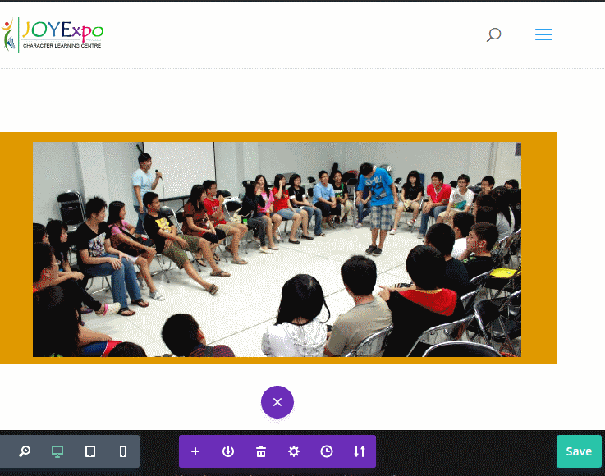Click the zoom magnifier icon in view toolbar
Image resolution: width=605 pixels, height=476 pixels.
pyautogui.click(x=25, y=451)
